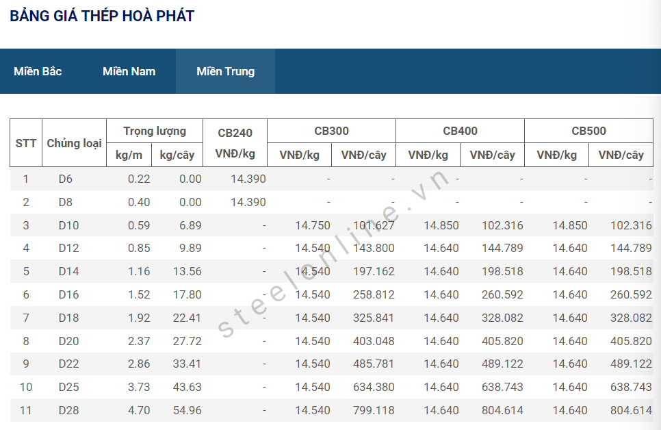
Task: Click the 403.048 value in the D20 row
Action: tap(374, 341)
